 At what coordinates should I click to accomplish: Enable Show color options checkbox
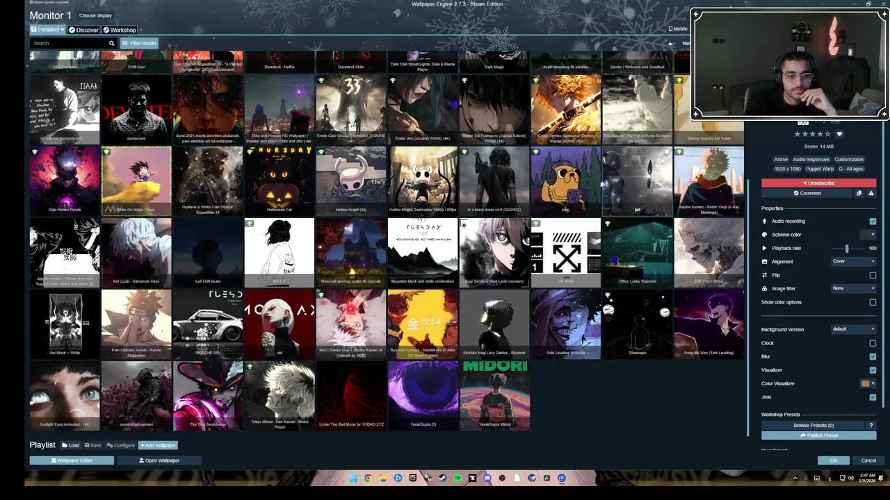pos(873,302)
